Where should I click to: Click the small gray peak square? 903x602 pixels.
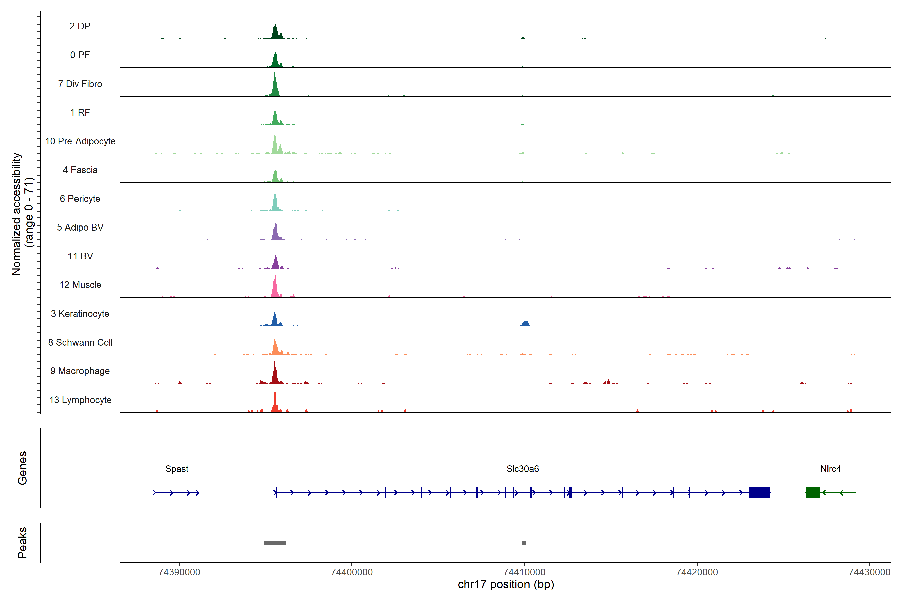pyautogui.click(x=524, y=543)
